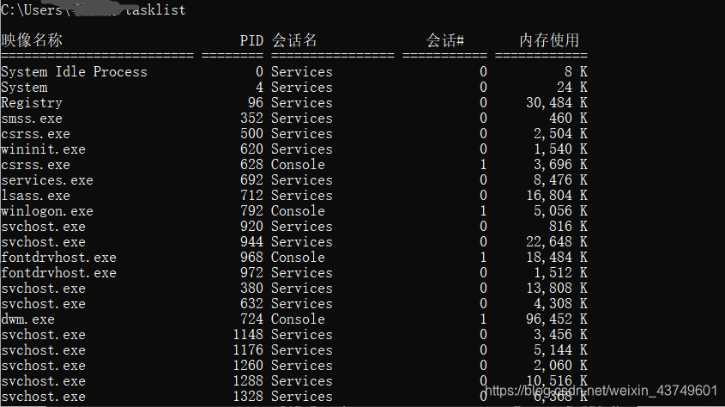Click PID 1176 of svchost.exe
Viewport: 725px width, 407px height.
[x=248, y=349]
